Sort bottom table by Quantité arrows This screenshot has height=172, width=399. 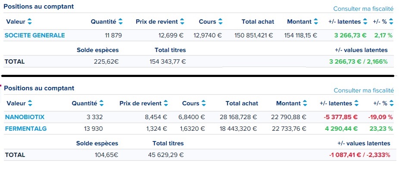pos(102,103)
